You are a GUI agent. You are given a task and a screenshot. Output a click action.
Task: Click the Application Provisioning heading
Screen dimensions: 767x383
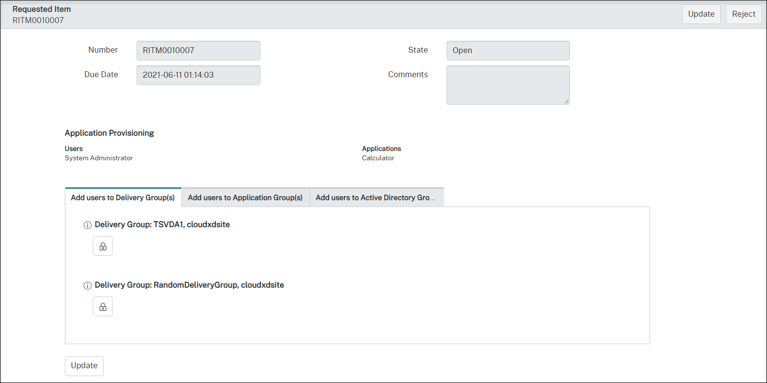(109, 133)
